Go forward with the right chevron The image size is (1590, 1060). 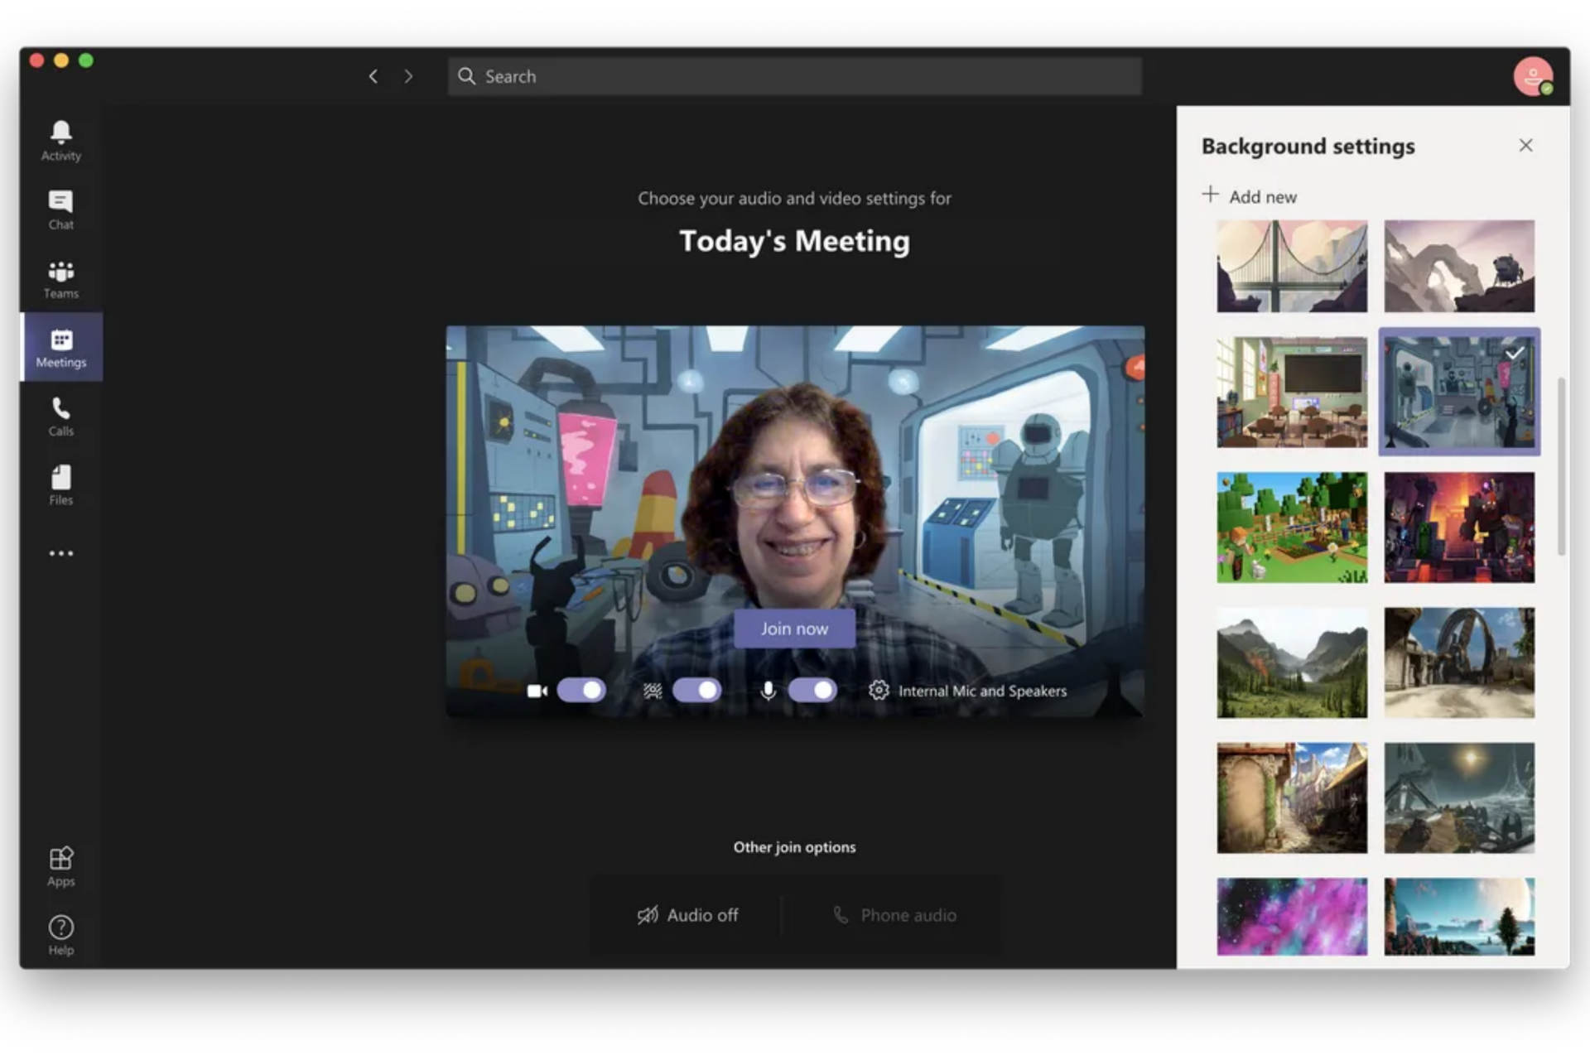pyautogui.click(x=408, y=76)
